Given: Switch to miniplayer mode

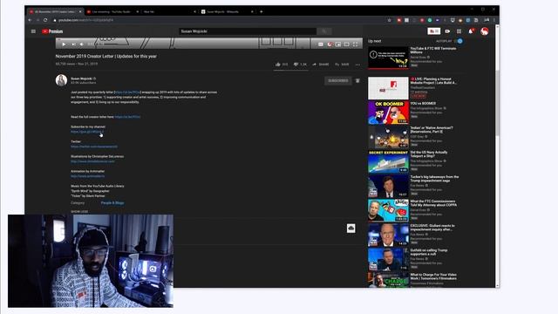Looking at the screenshot, I should [338, 44].
